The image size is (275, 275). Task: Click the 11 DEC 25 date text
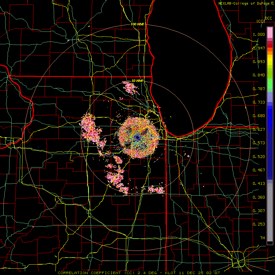click(191, 273)
